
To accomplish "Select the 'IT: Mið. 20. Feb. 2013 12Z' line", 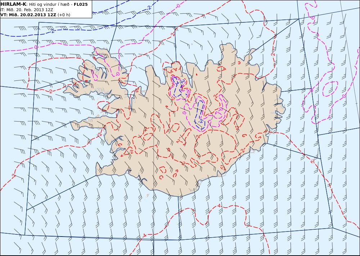I will tap(27, 10).
